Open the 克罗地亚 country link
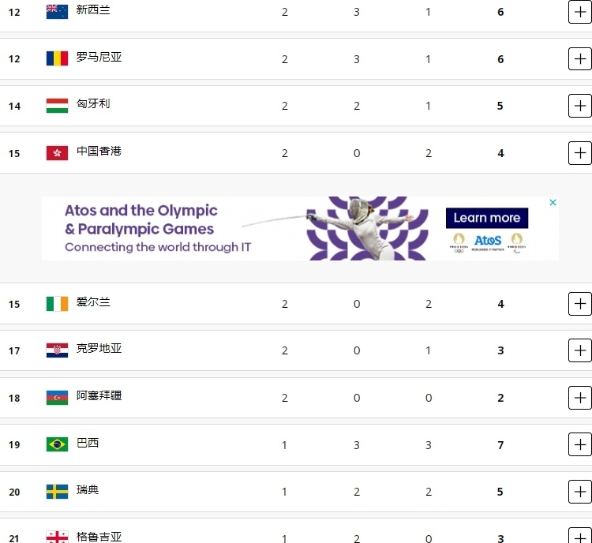Screen dimensions: 592x543 pos(99,349)
